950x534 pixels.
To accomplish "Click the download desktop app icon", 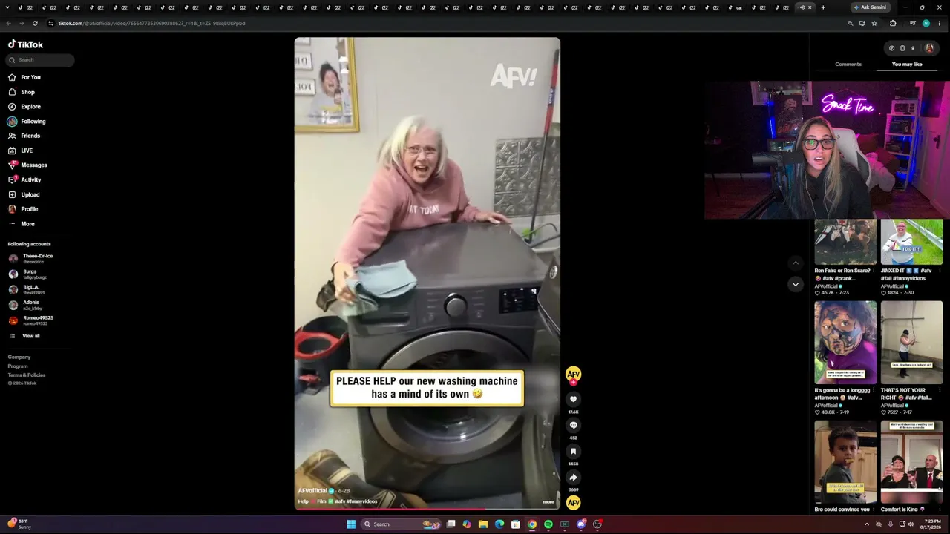I will (913, 48).
